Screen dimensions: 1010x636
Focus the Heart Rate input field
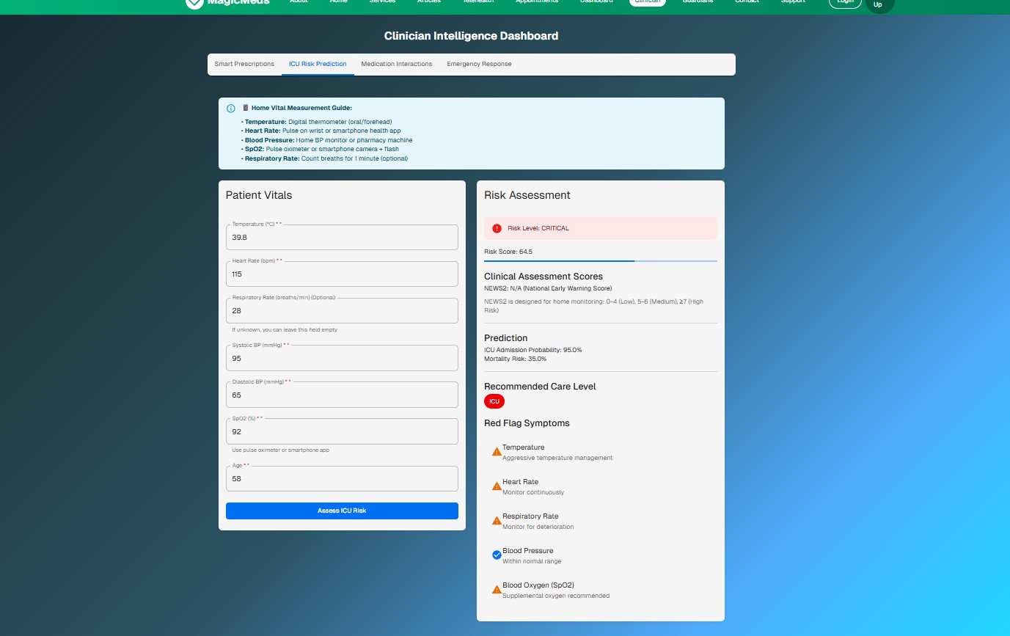tap(342, 274)
